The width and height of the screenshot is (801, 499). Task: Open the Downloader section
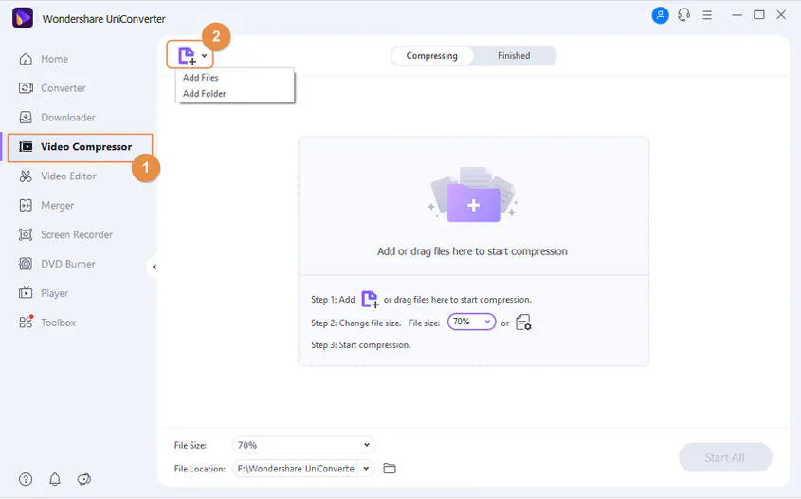[57, 117]
